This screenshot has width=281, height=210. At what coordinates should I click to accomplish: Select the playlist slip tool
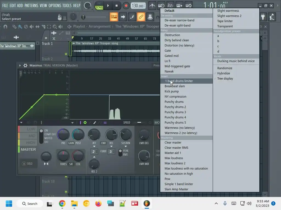click(37, 27)
